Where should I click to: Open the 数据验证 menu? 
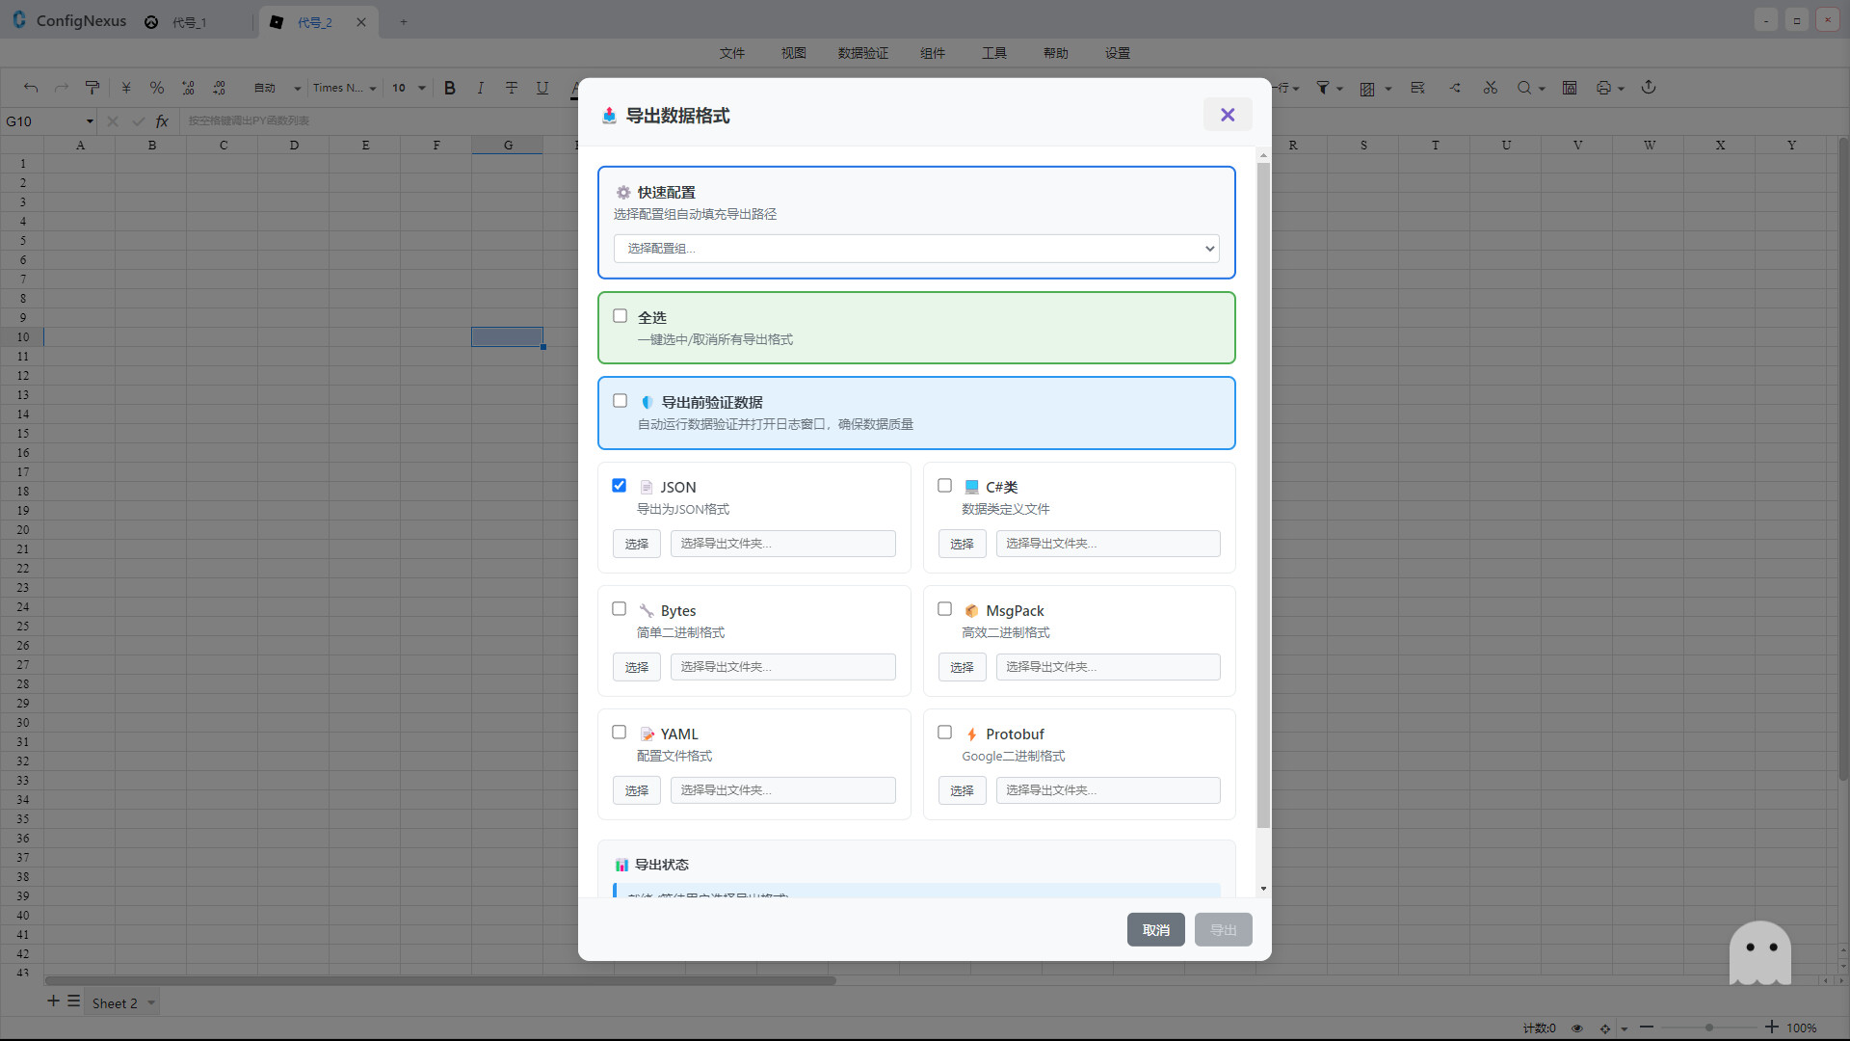(862, 53)
